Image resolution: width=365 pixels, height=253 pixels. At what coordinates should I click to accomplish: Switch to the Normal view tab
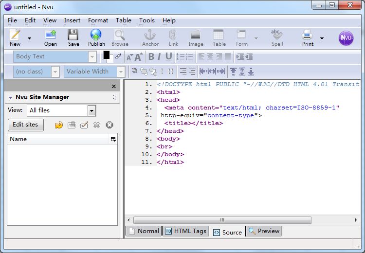point(144,231)
